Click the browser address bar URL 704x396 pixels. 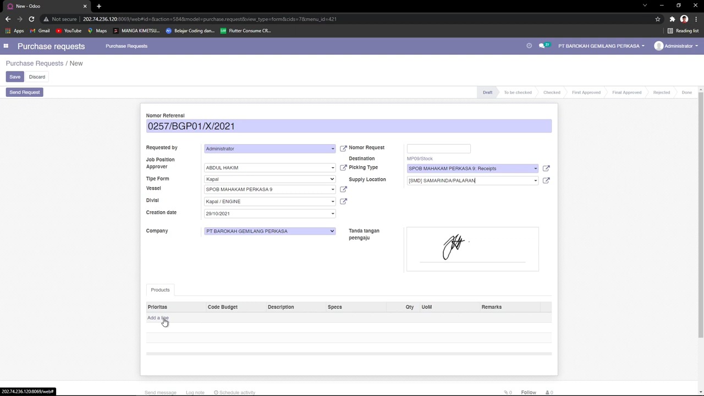(210, 19)
